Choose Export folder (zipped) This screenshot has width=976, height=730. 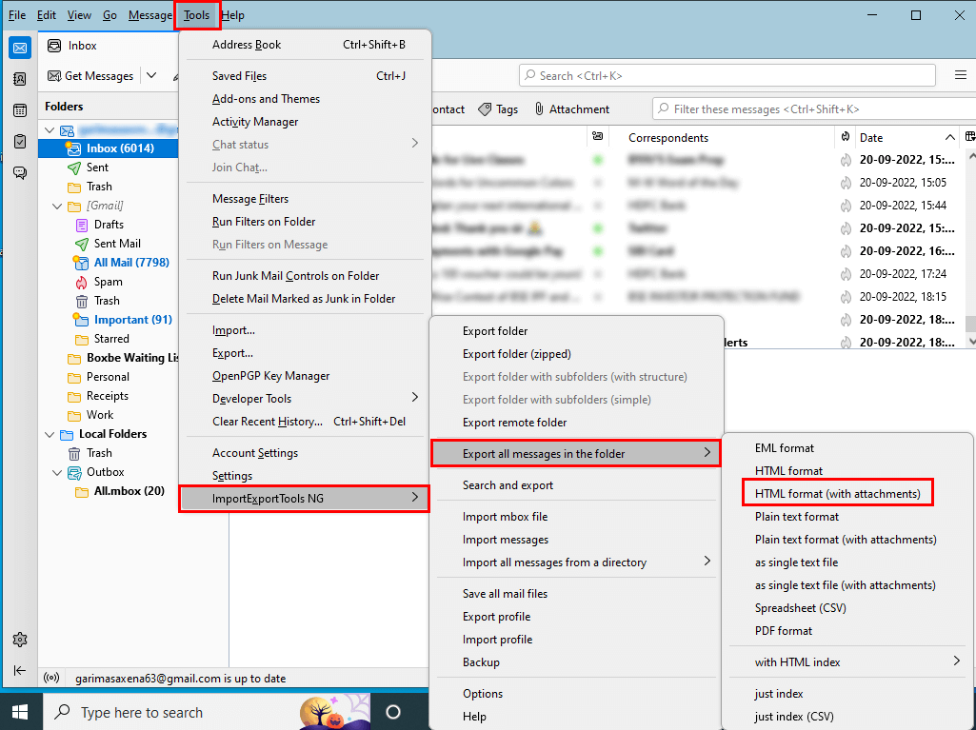click(576, 354)
